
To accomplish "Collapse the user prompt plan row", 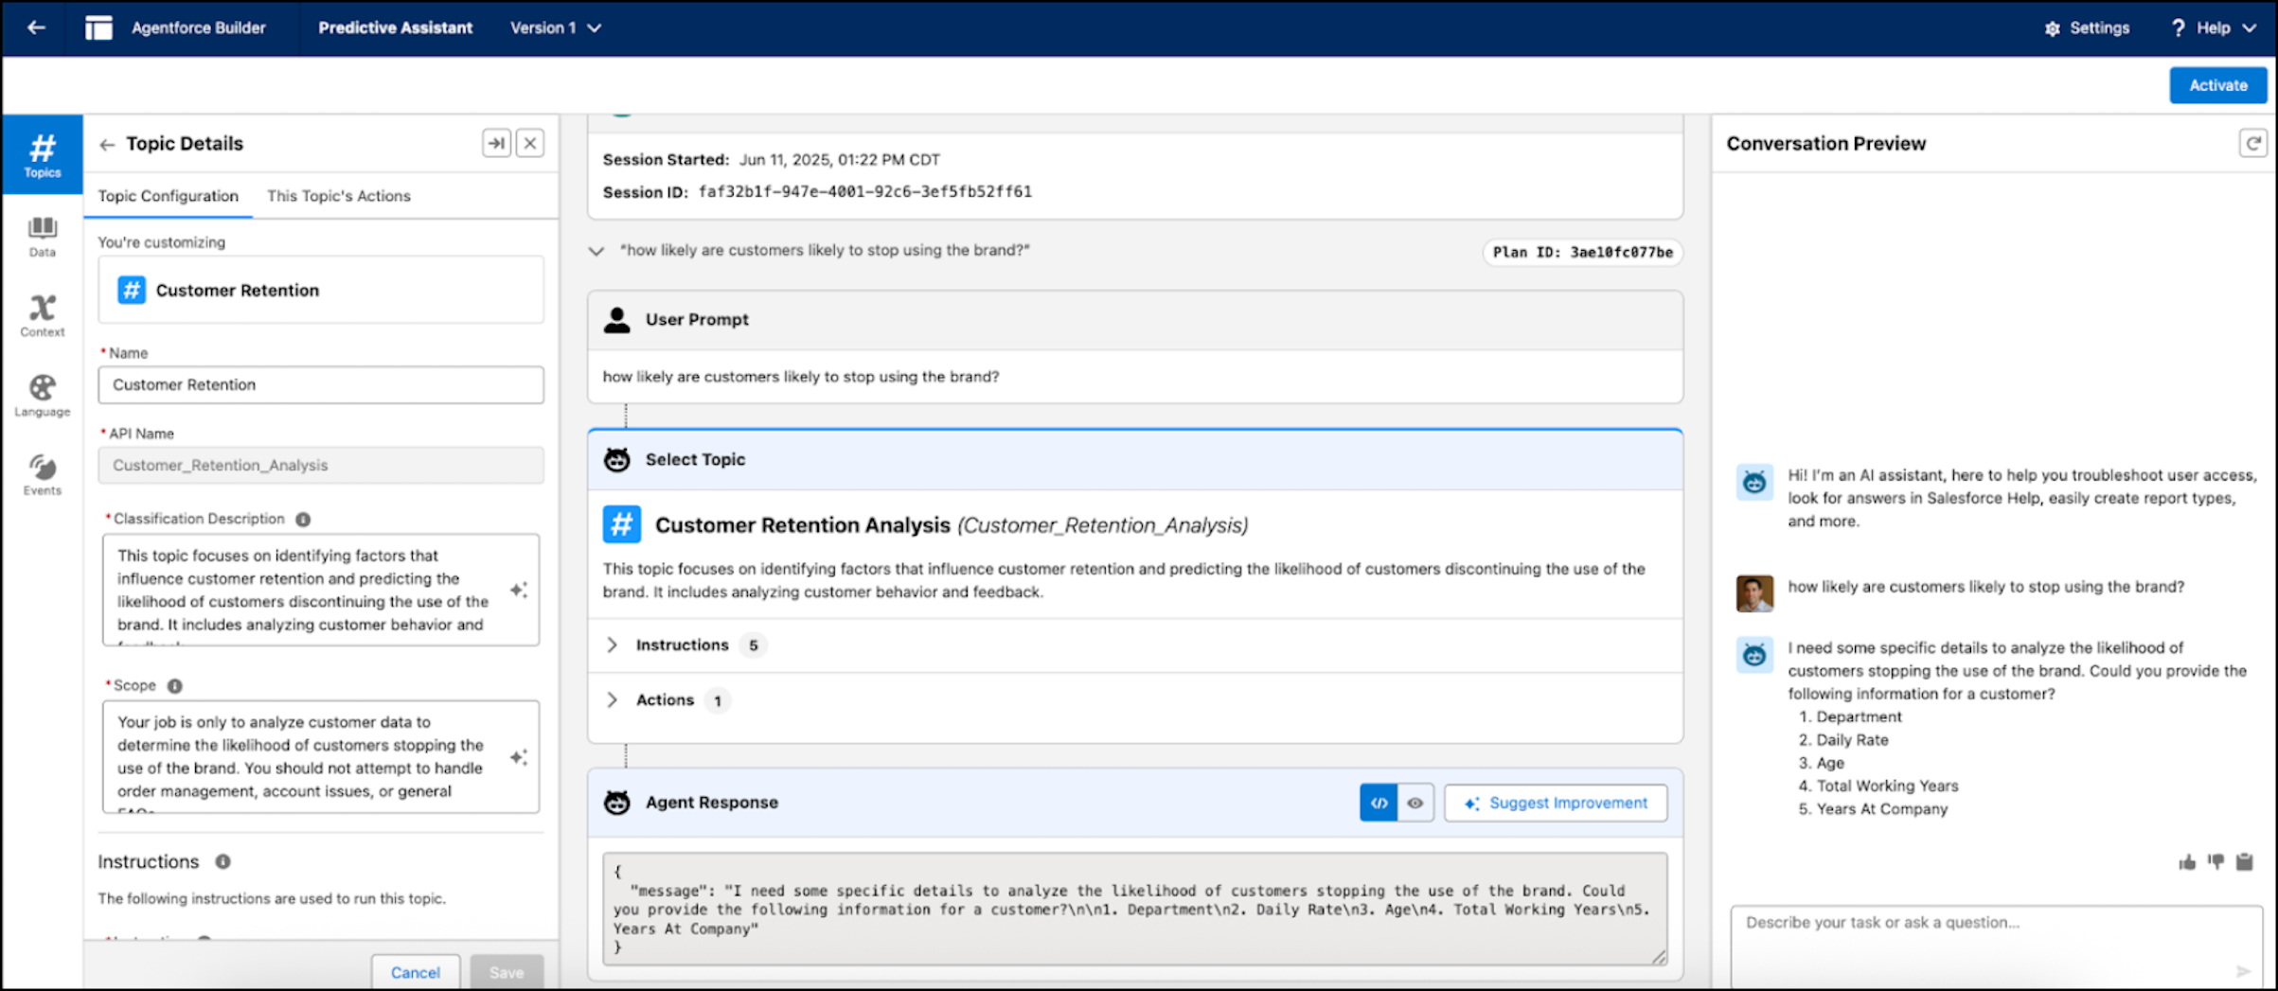I will (596, 251).
